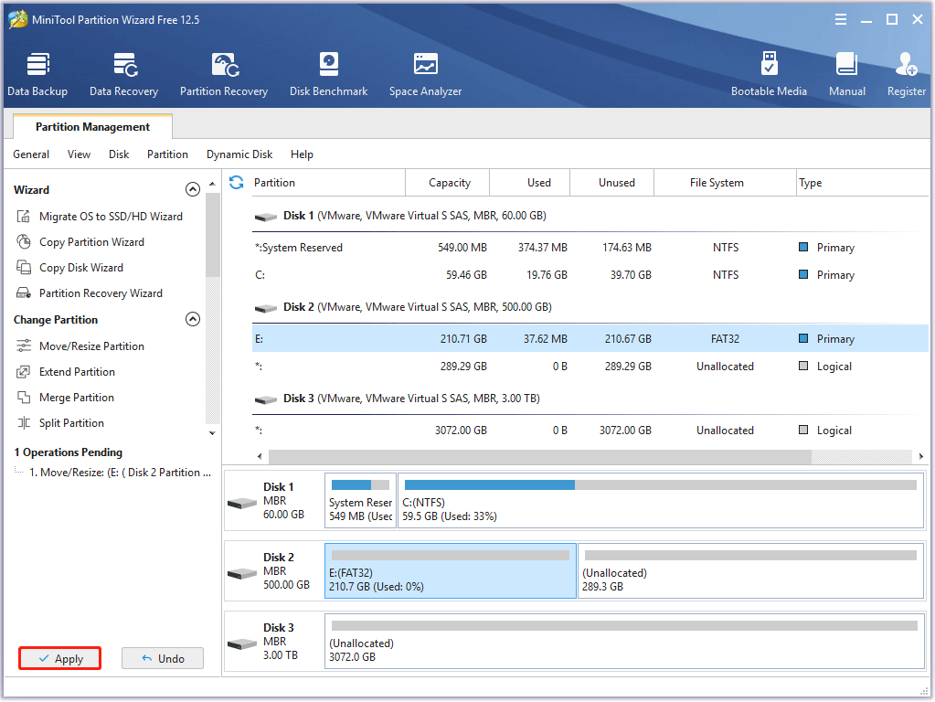
Task: Choose Merge Partition
Action: click(65, 398)
